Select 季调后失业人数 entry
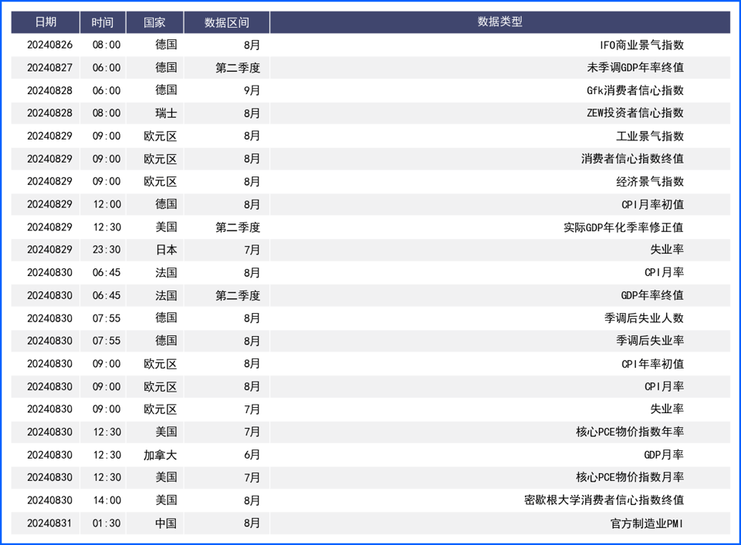Viewport: 741px width, 545px height. click(x=644, y=318)
